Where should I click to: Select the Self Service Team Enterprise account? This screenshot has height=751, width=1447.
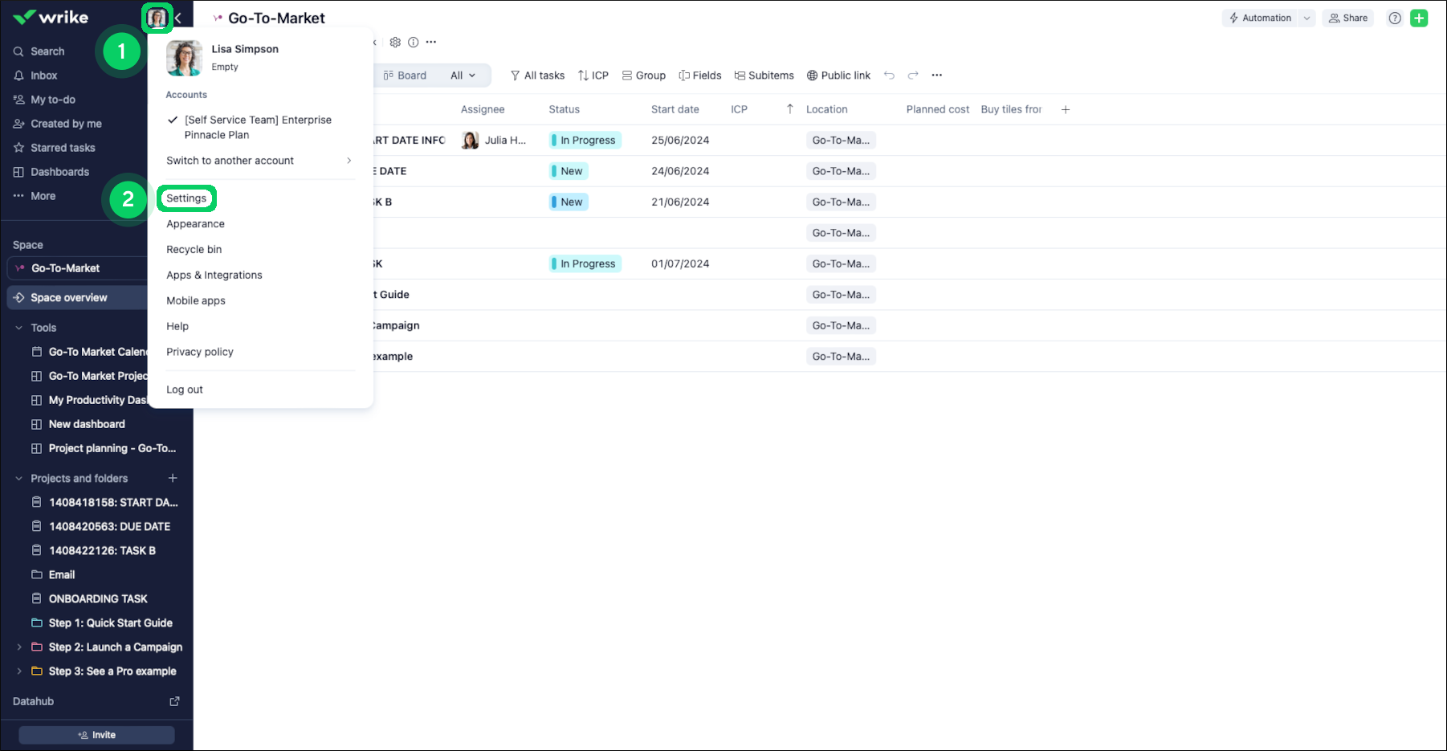257,127
